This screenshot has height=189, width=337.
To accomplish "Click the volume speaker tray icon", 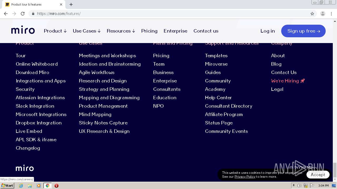I will 299,186.
